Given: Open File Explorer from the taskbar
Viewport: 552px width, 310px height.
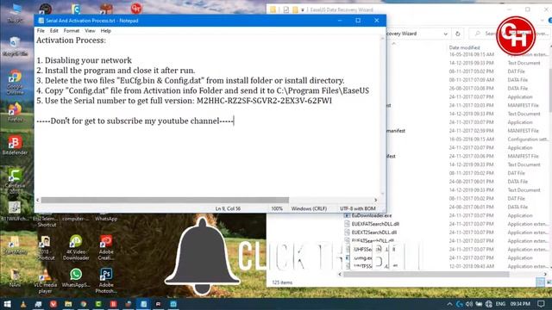Looking at the screenshot, I should click(68, 304).
